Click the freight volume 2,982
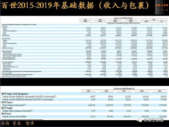The image size is (169, 127). [111, 111]
